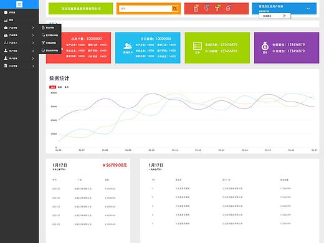The image size is (324, 243).
Task: Click exercising figure icon in red top bar
Action: tap(217, 8)
